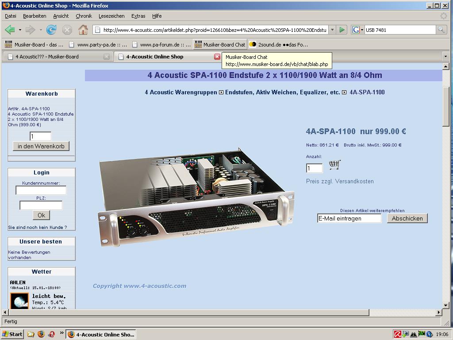Open the Google search engine selector

[x=357, y=30]
